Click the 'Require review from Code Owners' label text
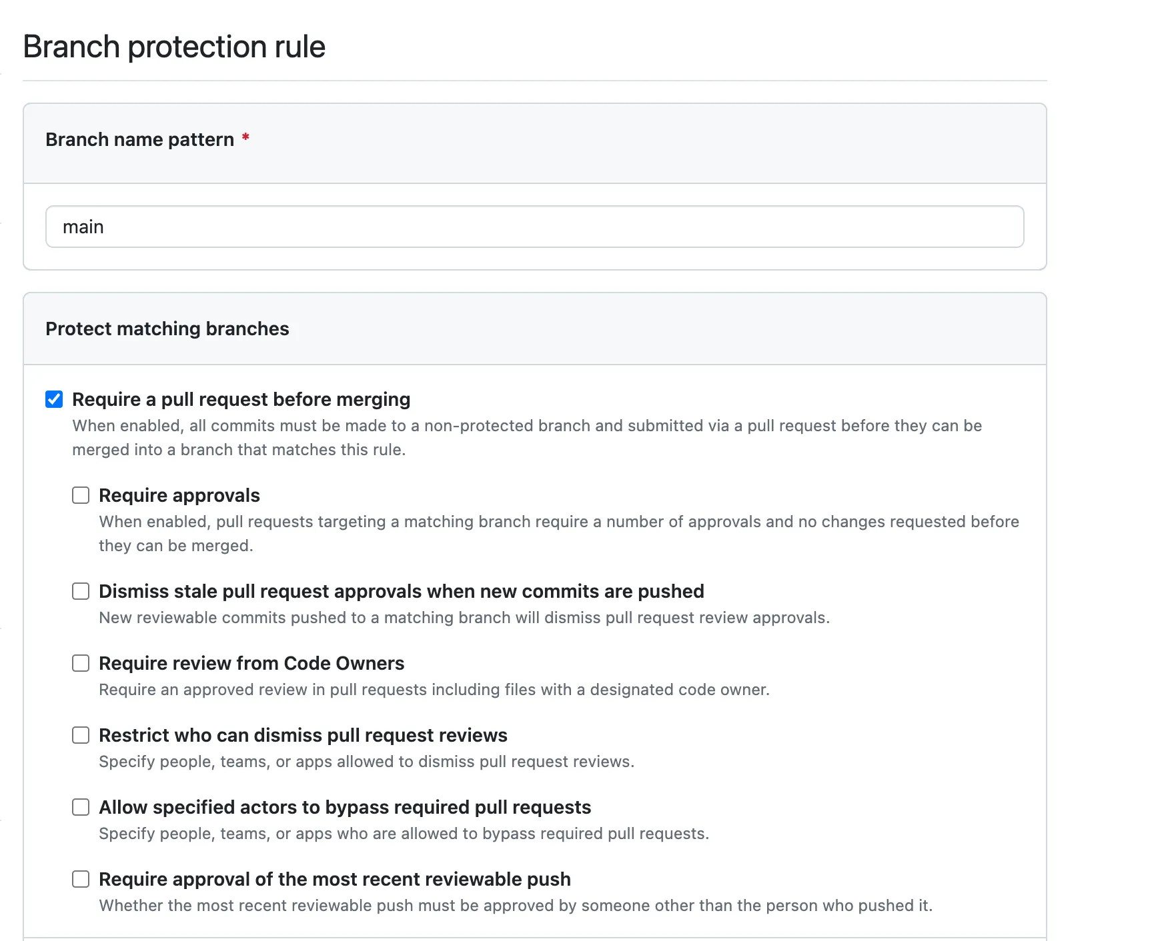 coord(251,663)
